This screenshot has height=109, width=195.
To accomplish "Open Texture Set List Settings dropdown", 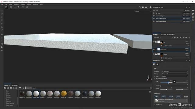I will 187,10.
